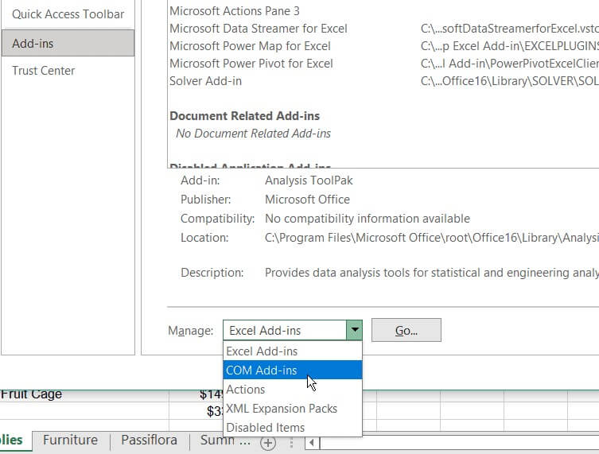The image size is (599, 454).
Task: Select XML Expansion Packs option
Action: coord(293,408)
